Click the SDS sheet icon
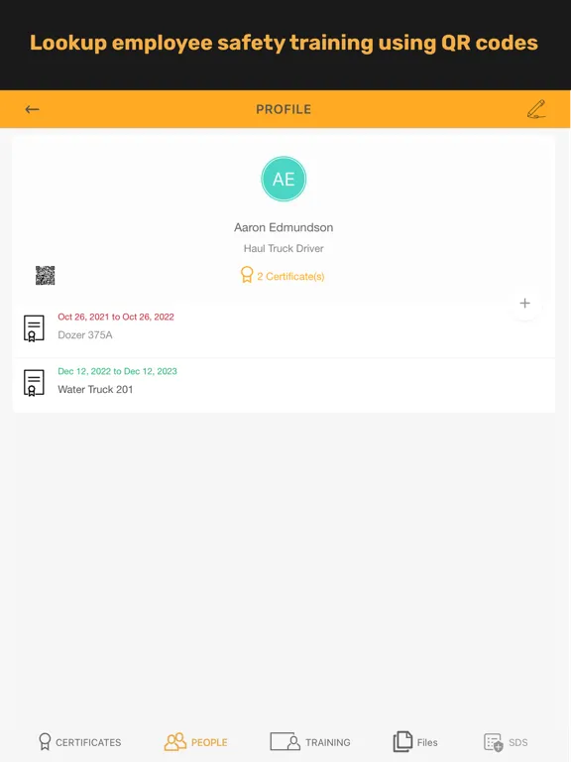The width and height of the screenshot is (571, 762). (x=494, y=742)
